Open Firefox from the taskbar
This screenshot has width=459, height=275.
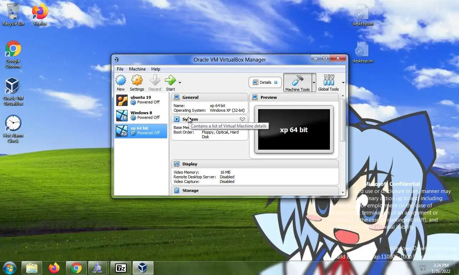click(x=54, y=268)
